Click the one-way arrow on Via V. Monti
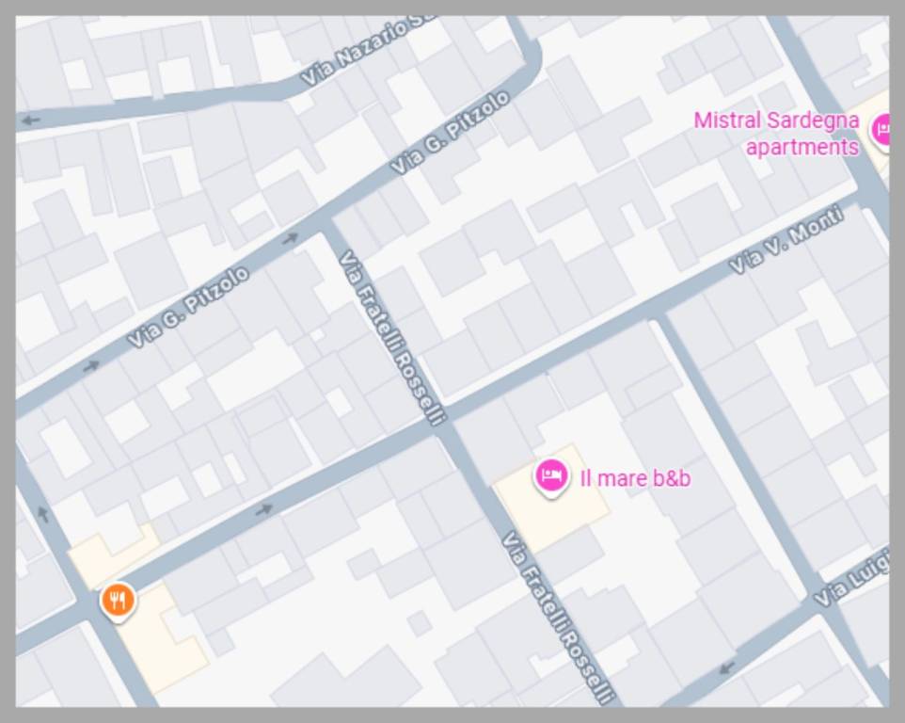 264,508
